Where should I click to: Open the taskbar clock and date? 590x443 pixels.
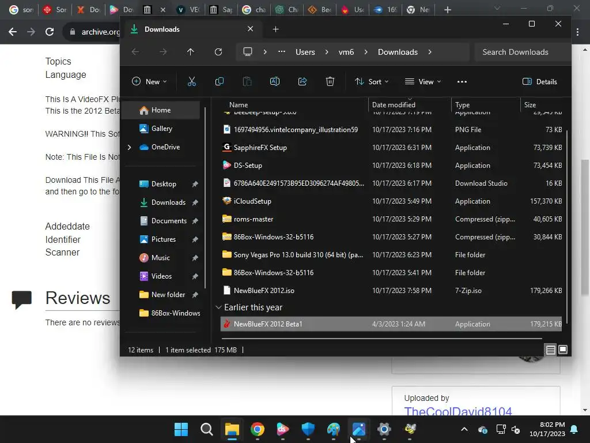(x=547, y=429)
